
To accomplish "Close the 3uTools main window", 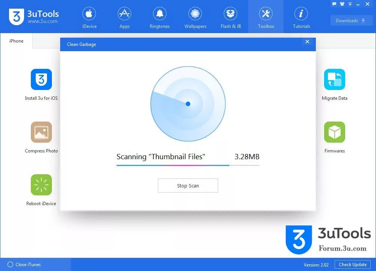I will [367, 4].
